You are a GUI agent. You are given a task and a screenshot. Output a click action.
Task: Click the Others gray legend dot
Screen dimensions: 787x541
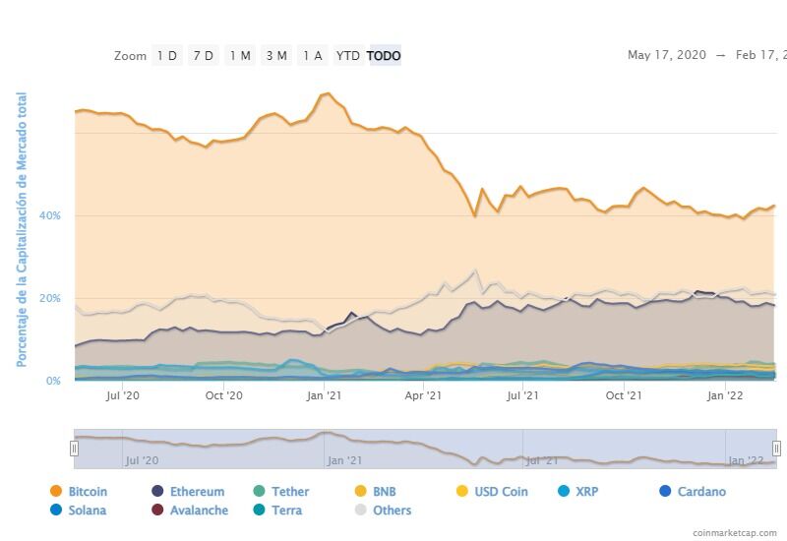(360, 510)
